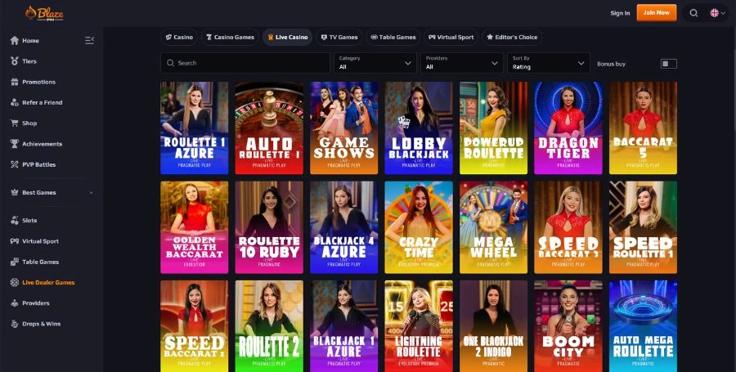
Task: Open the Editor's Choice tab
Action: [x=512, y=37]
